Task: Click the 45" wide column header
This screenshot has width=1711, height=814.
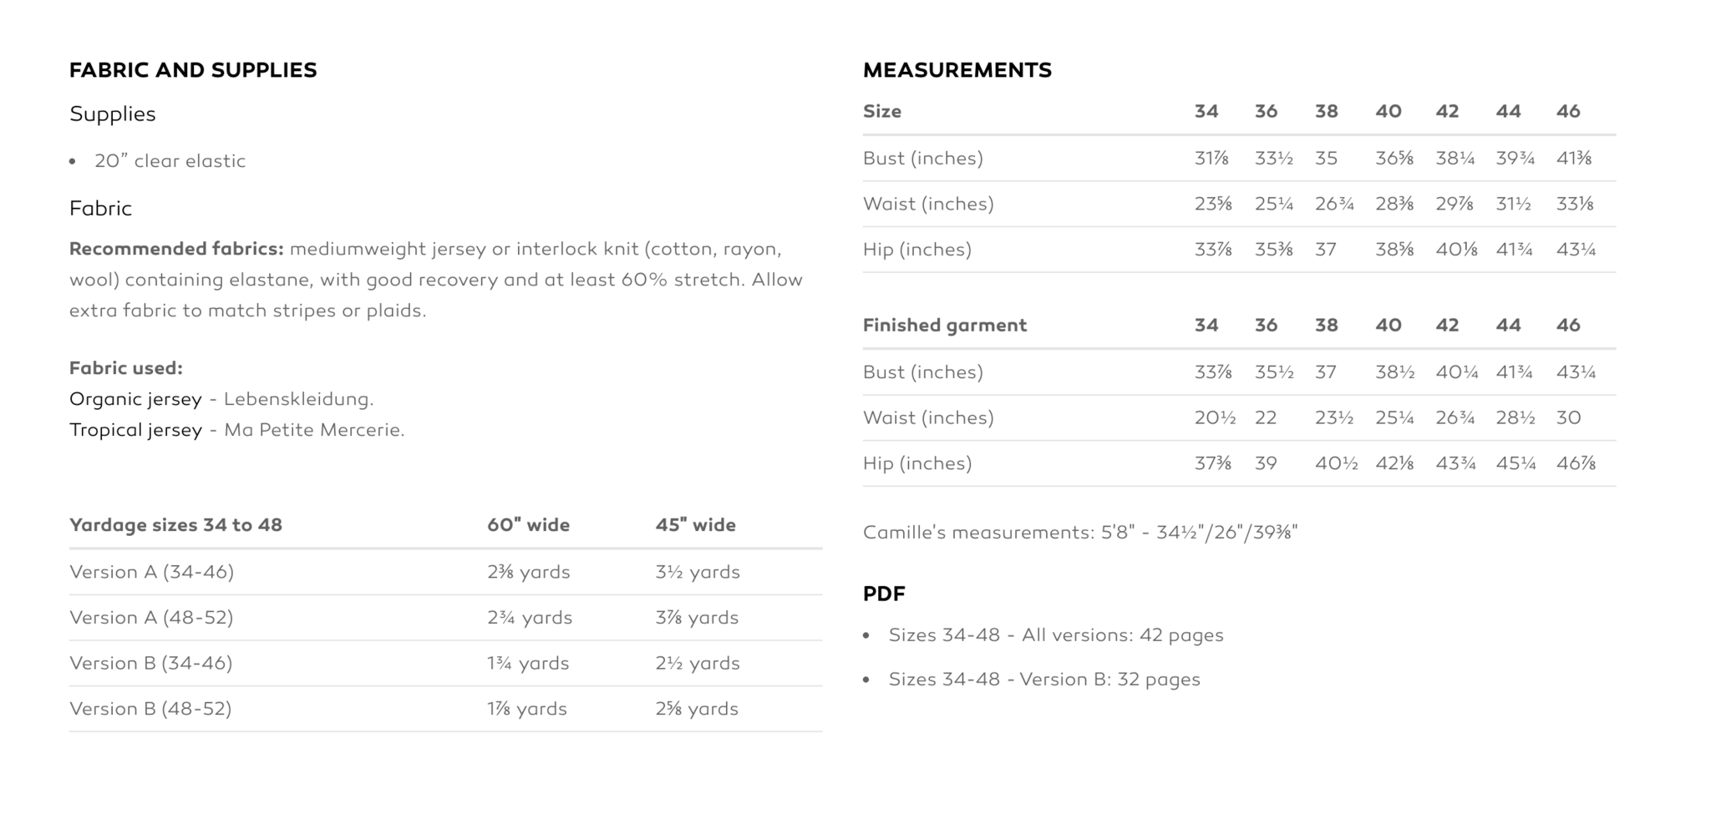Action: [696, 525]
